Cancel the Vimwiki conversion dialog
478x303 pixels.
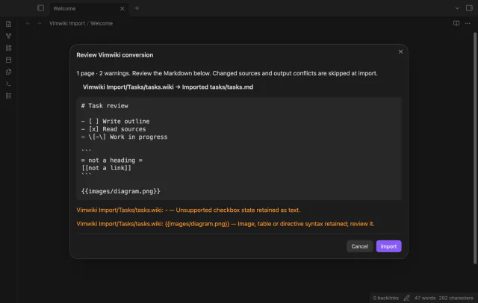[359, 246]
